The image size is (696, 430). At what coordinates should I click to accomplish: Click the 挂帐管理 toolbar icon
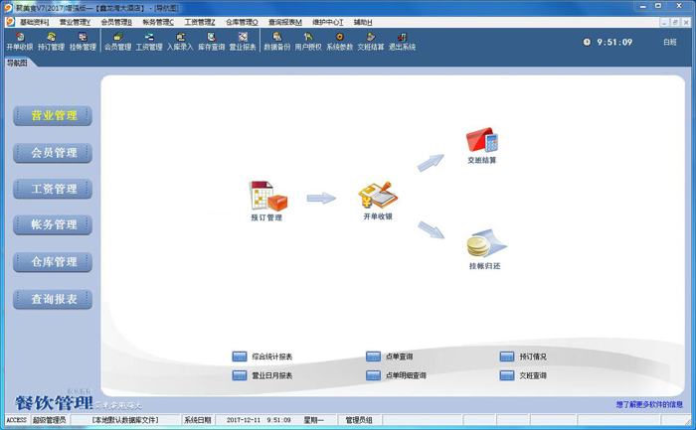(x=83, y=41)
